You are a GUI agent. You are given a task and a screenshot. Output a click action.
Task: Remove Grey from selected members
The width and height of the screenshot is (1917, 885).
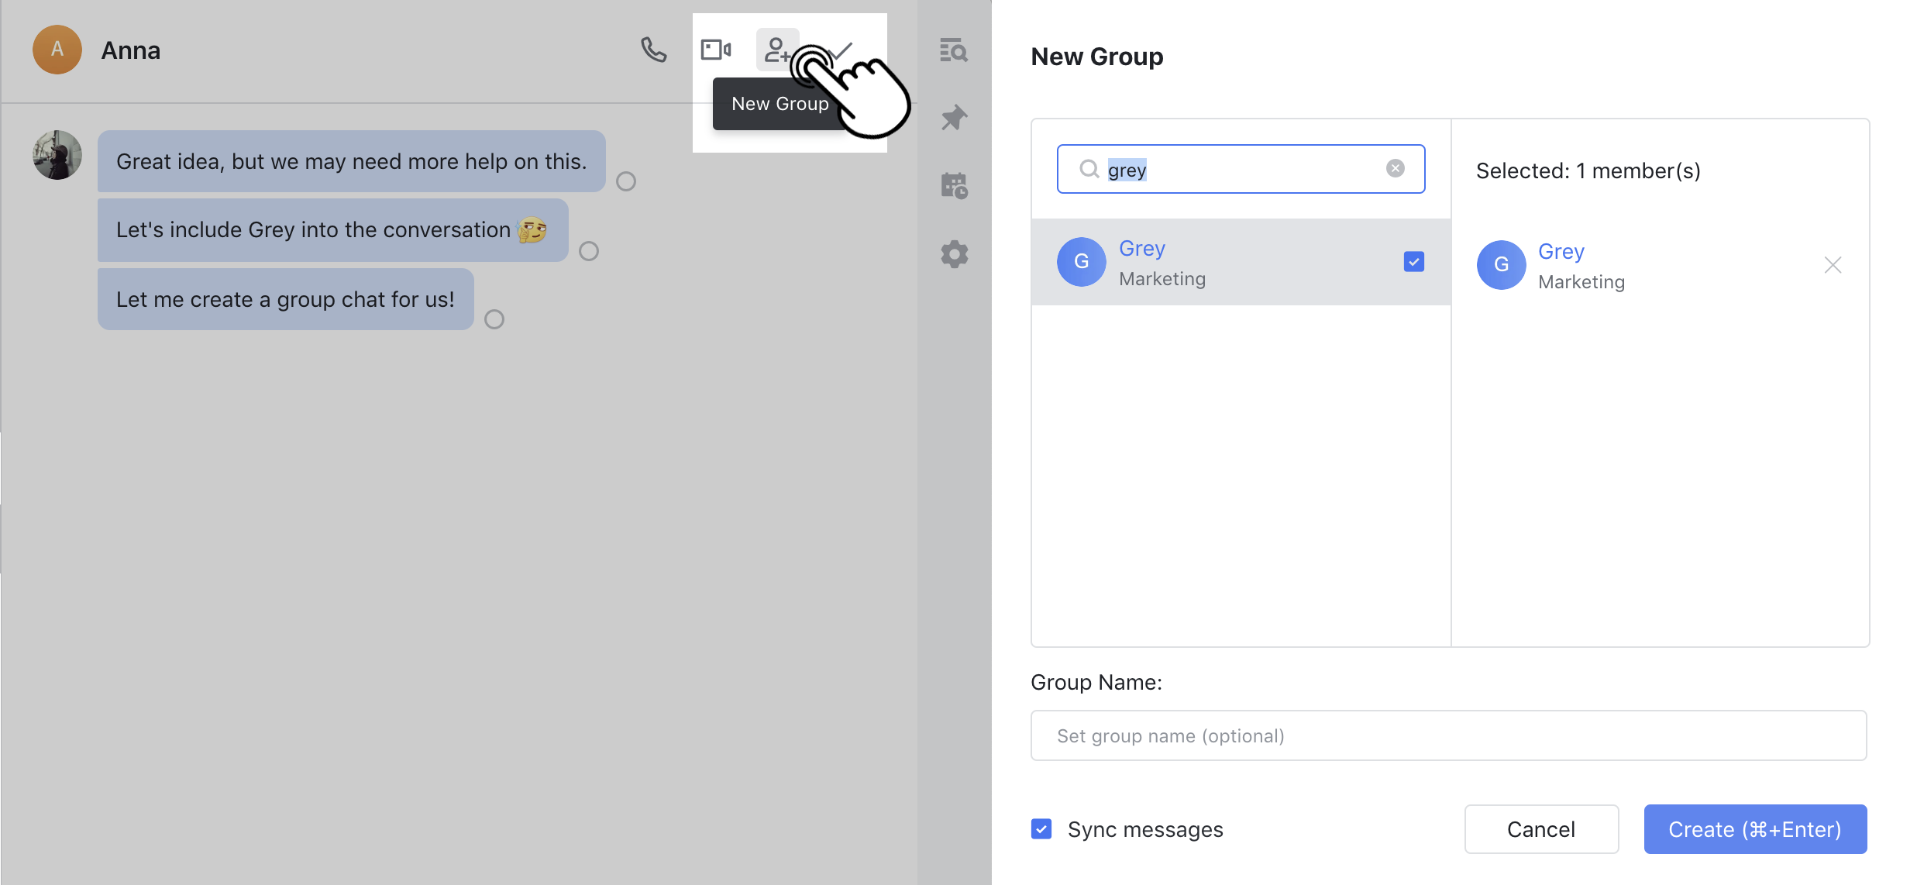coord(1833,264)
